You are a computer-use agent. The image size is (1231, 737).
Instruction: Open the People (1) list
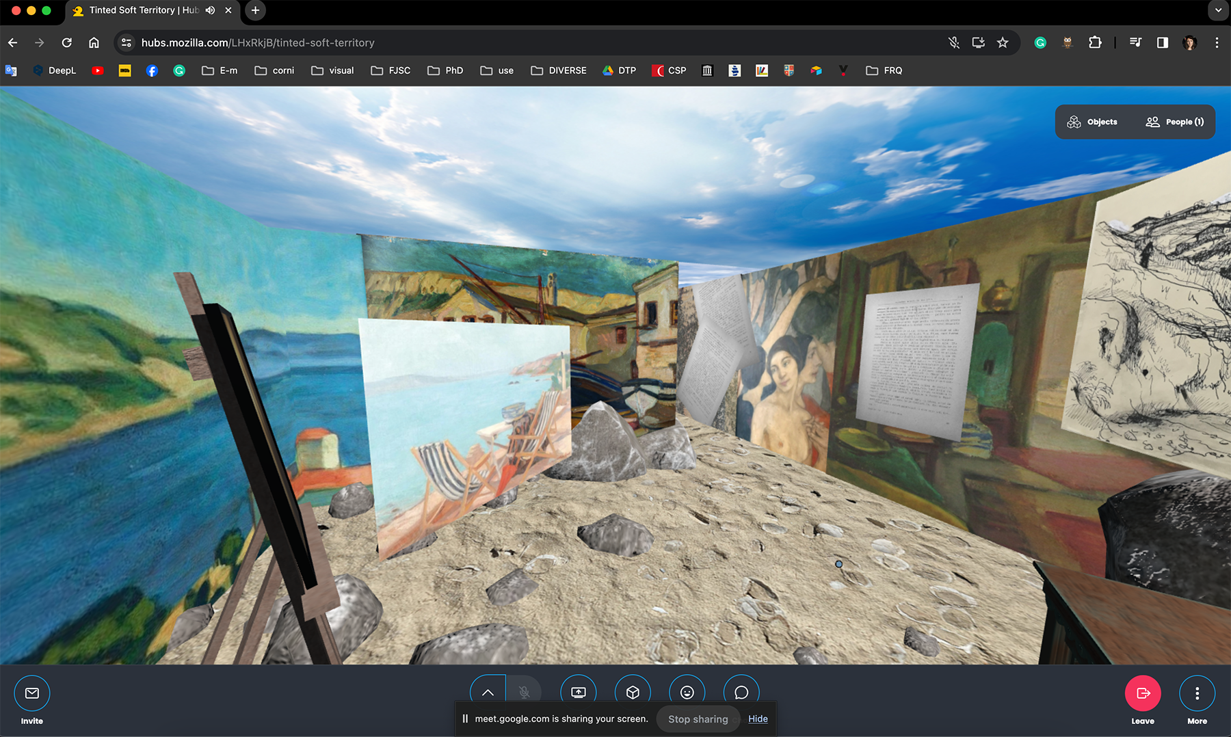pyautogui.click(x=1175, y=122)
